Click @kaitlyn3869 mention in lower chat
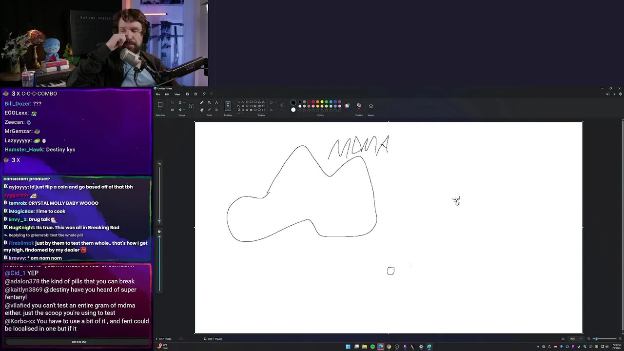 [x=24, y=290]
